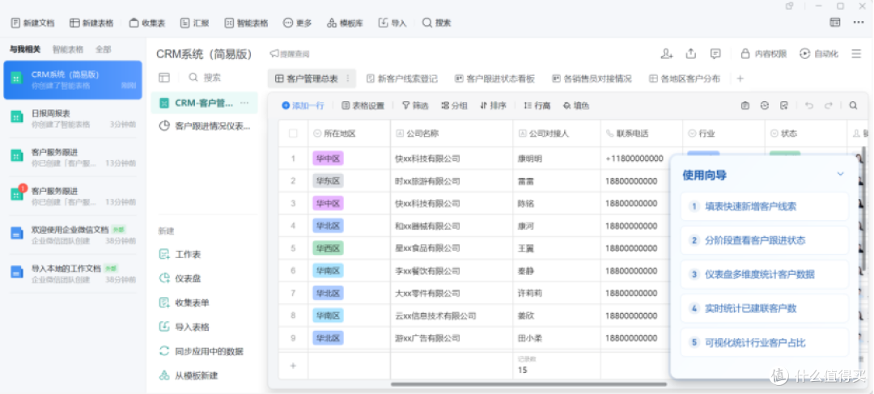Click the 新建文档 toolbar icon
Screen dimensions: 874x394
tap(15, 23)
